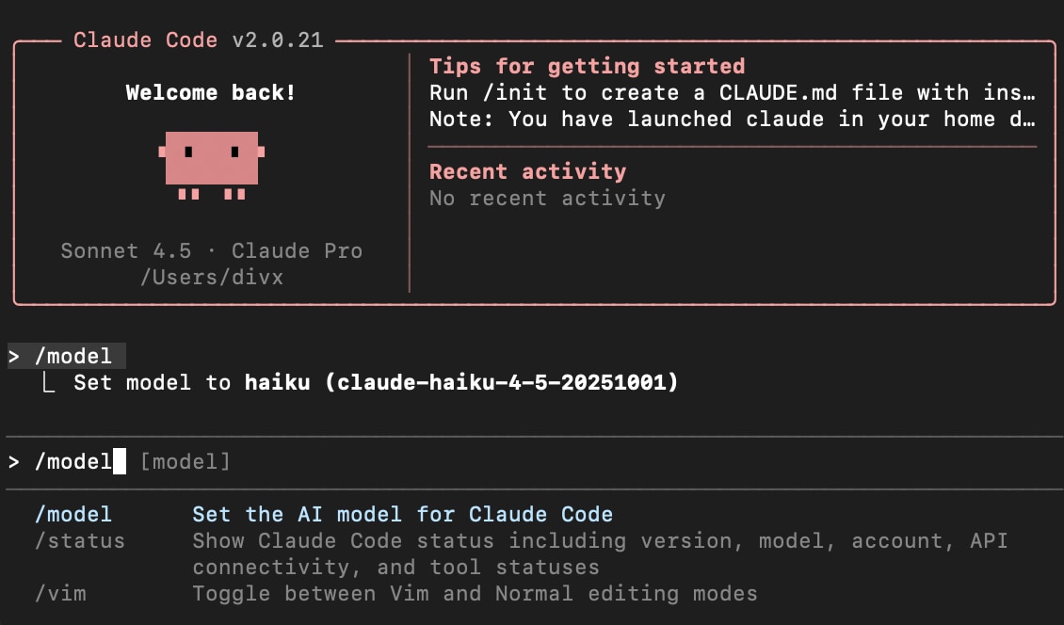Viewport: 1064px width, 625px height.
Task: Click the Claude Code v2.0.21 title
Action: click(x=198, y=40)
